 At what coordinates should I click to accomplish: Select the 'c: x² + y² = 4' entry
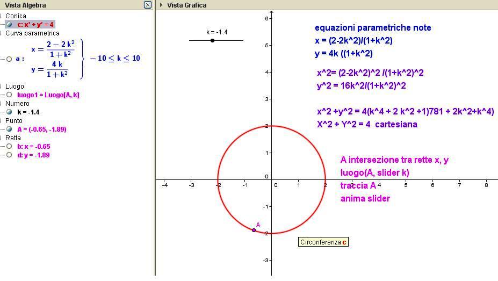click(x=35, y=25)
